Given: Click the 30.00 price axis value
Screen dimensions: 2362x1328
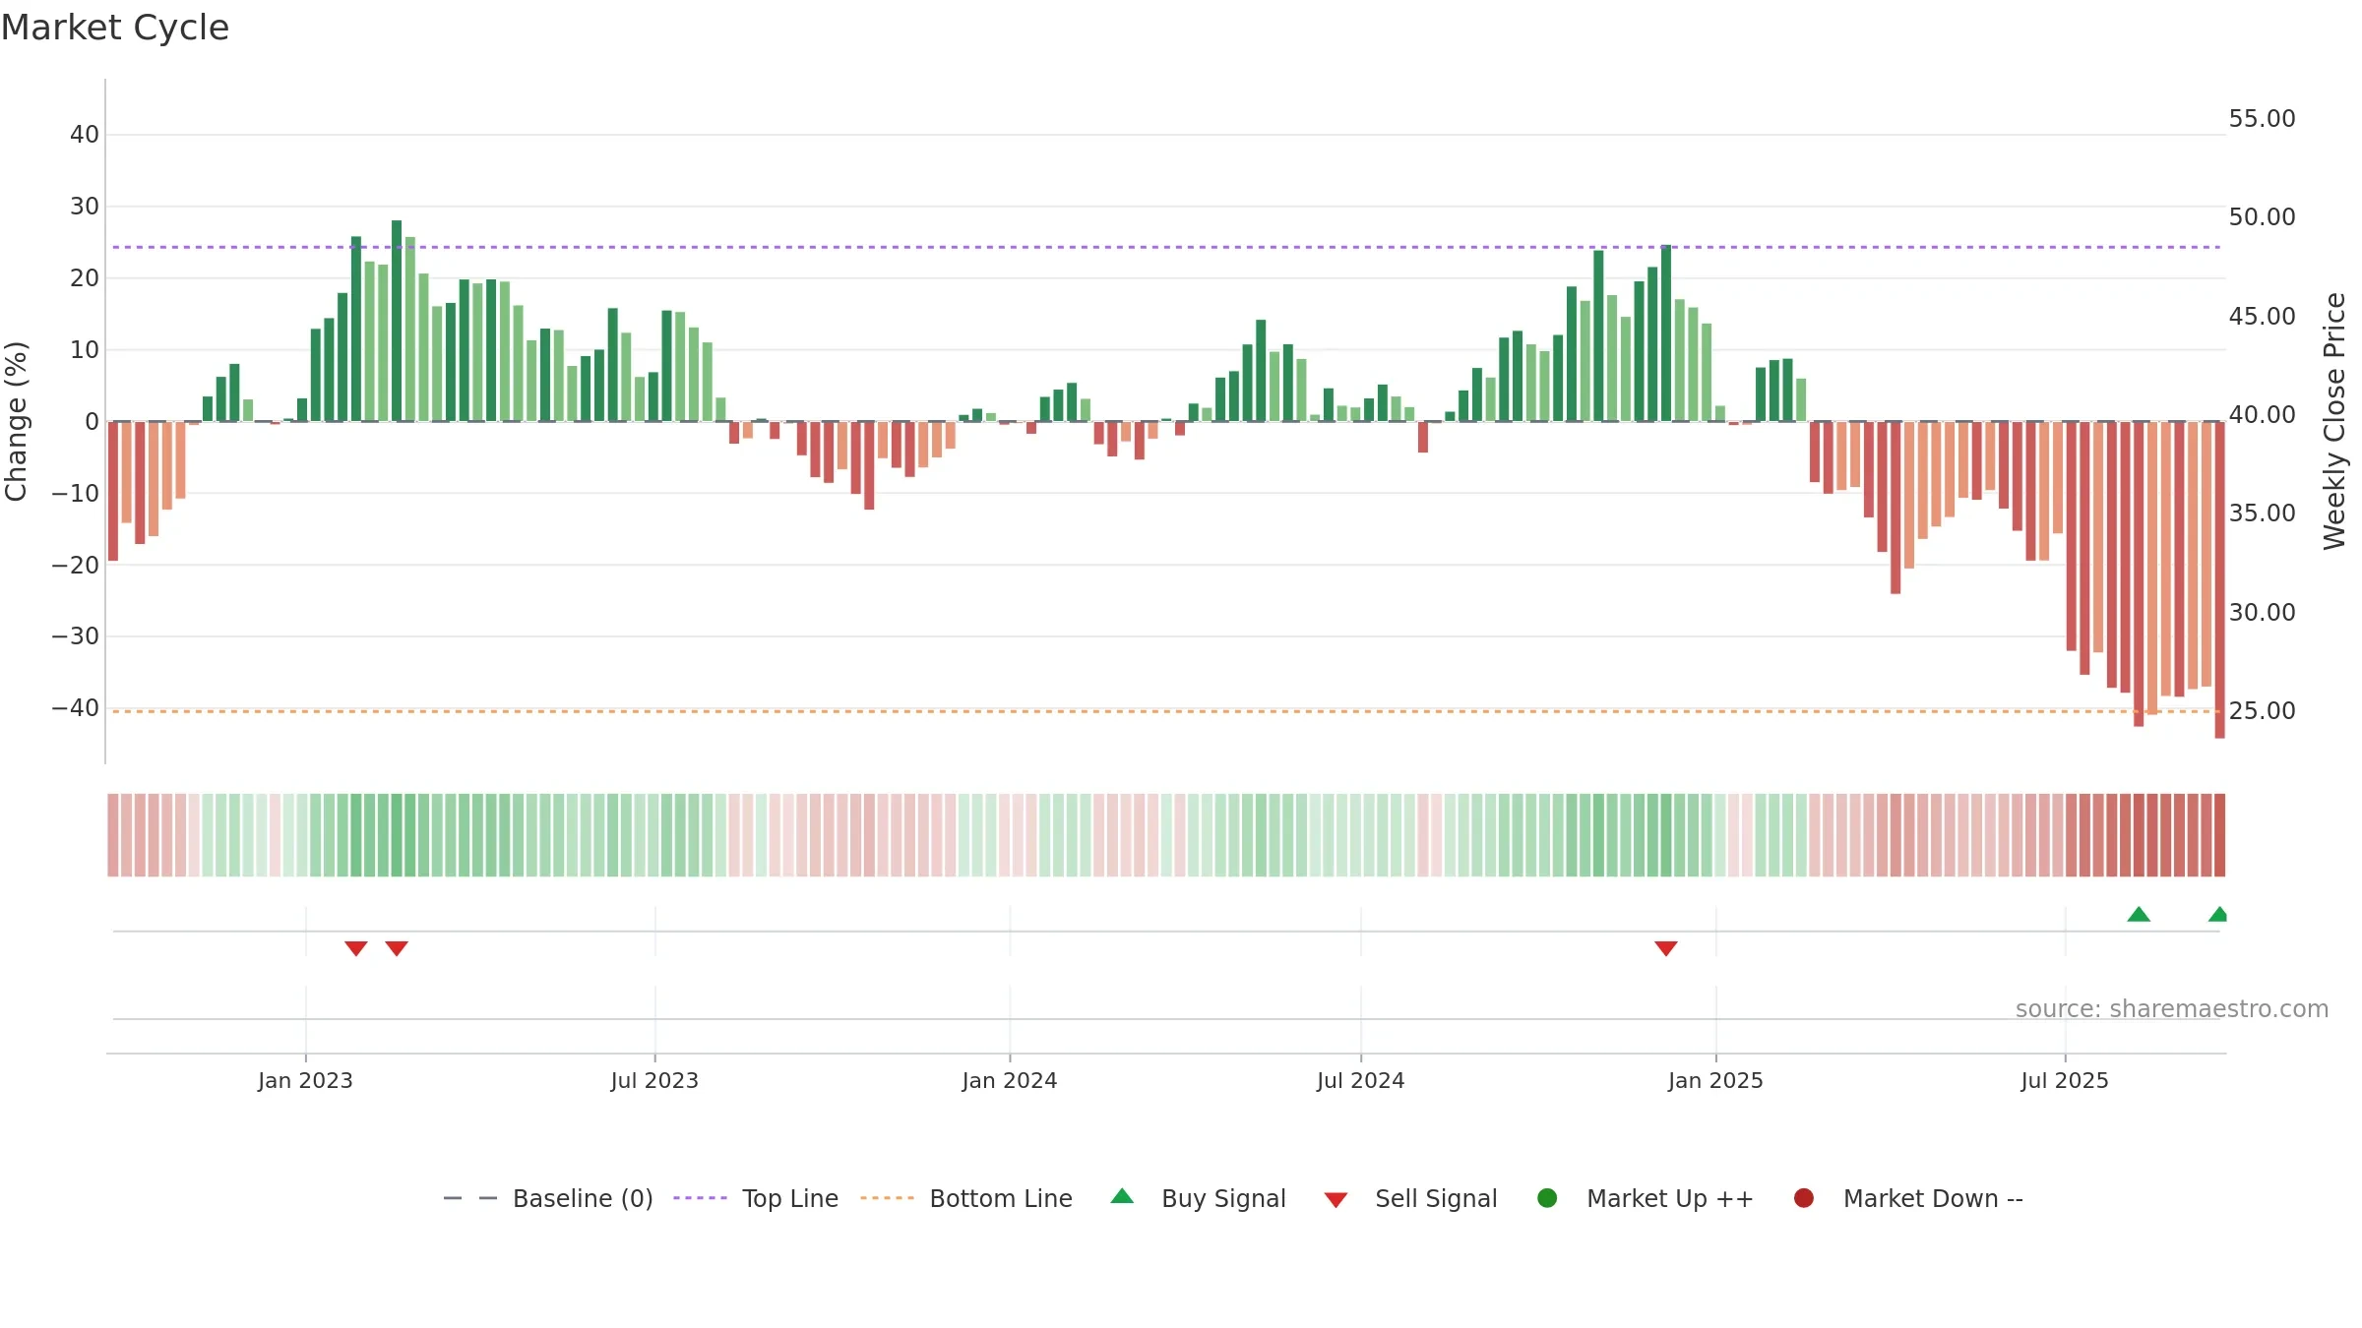Looking at the screenshot, I should 2262,613.
